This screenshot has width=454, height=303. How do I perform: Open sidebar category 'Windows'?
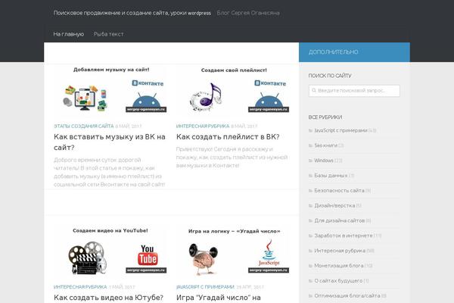pos(324,161)
